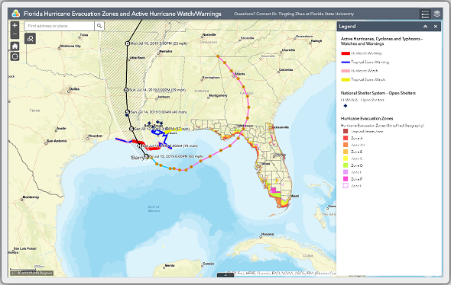Click the app logo in header
The image size is (451, 285).
pyautogui.click(x=16, y=14)
